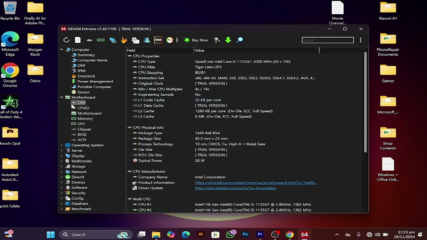Click the gauge benchmark toolbar icon
Screen dimensions: 427x240
point(170,40)
